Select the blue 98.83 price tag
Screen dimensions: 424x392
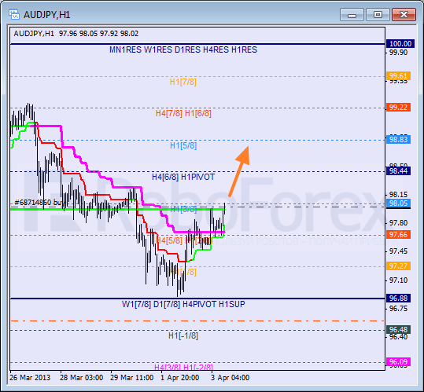click(x=398, y=140)
